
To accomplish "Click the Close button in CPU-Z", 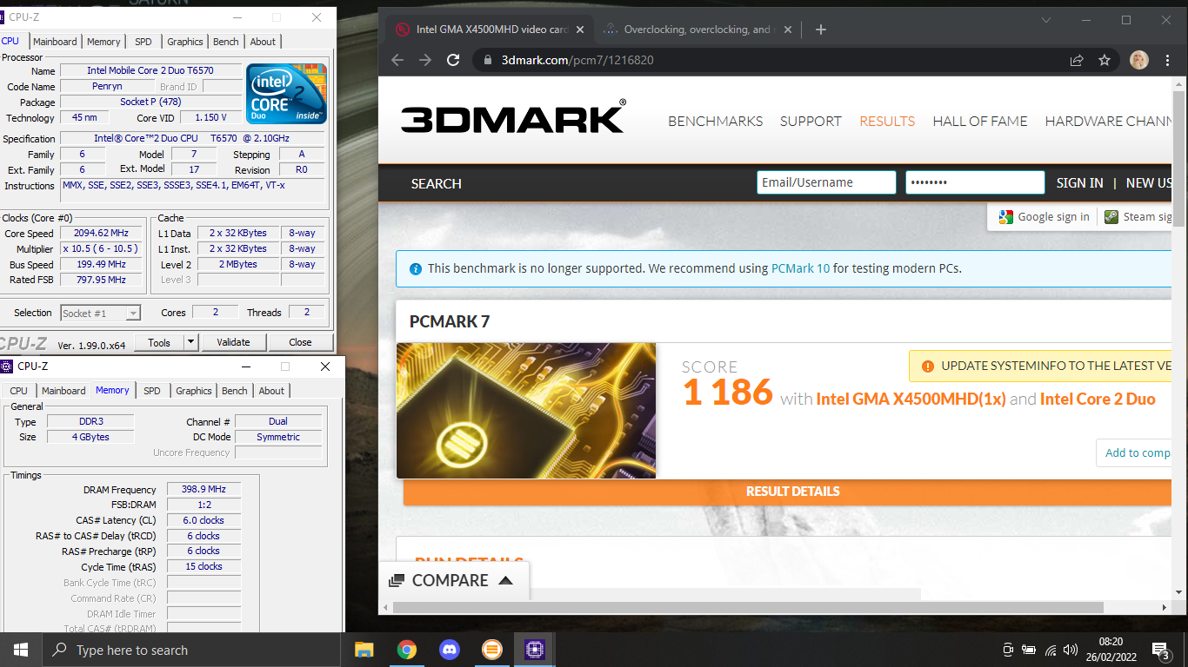I will (x=301, y=342).
